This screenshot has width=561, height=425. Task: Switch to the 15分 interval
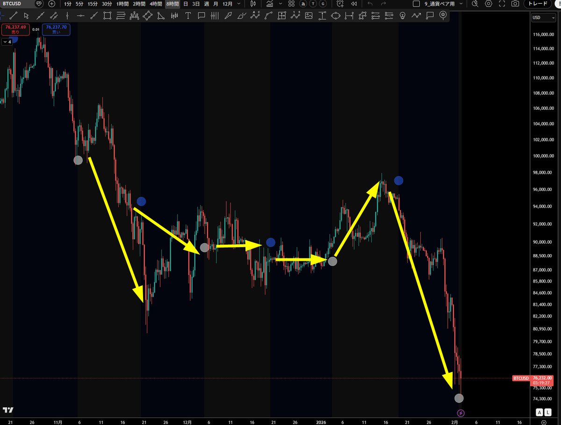(93, 4)
